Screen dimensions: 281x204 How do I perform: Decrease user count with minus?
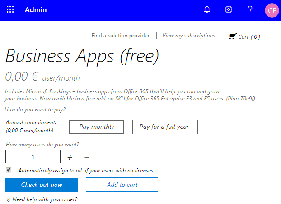87,157
